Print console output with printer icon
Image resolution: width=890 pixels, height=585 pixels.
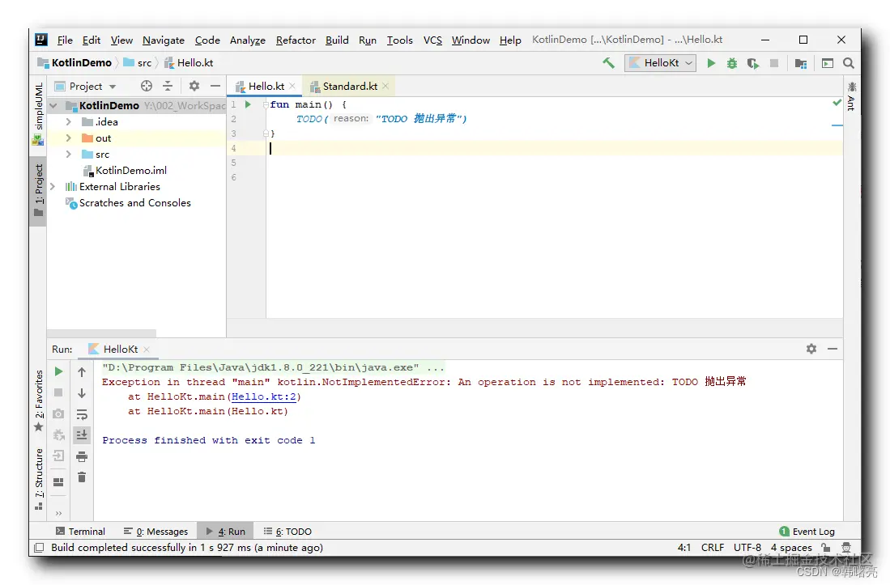pyautogui.click(x=82, y=456)
